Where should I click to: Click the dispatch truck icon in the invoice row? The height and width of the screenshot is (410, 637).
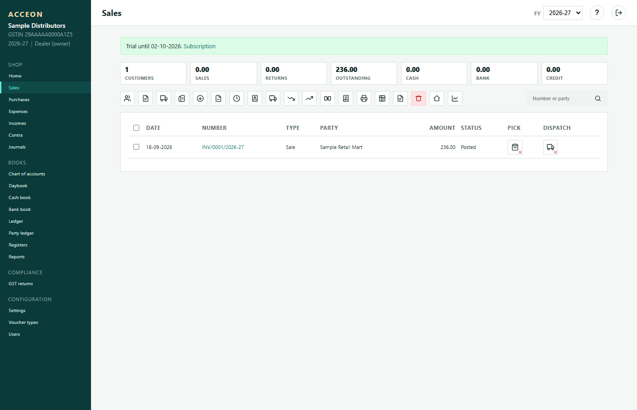click(x=551, y=147)
